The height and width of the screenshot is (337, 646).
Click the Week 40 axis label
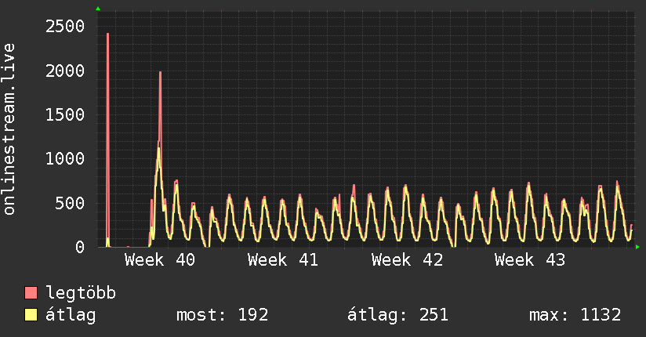(x=160, y=260)
